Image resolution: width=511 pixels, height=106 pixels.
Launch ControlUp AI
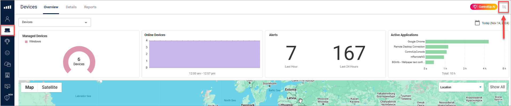[484, 7]
